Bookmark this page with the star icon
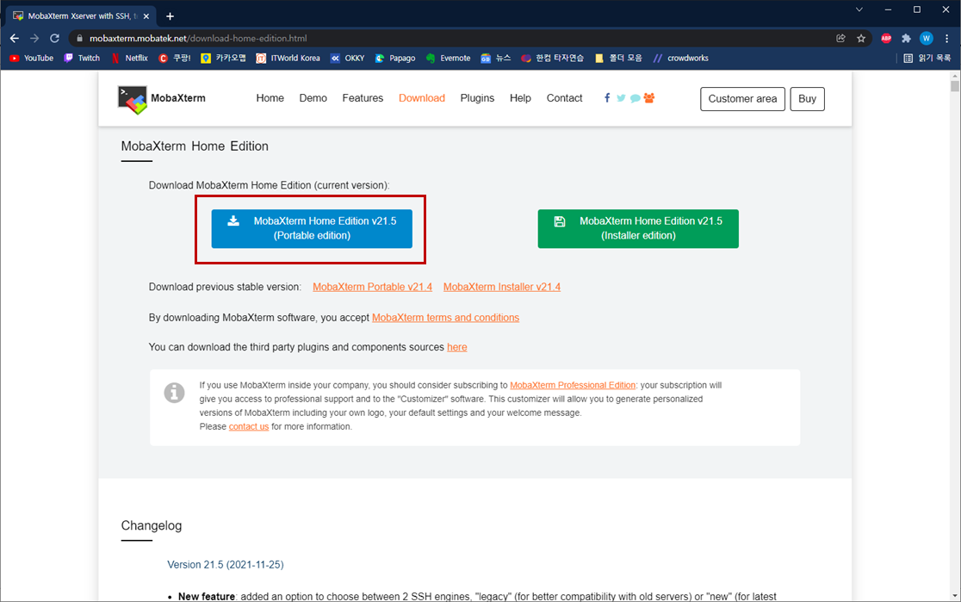Screen dimensions: 961x602 click(861, 38)
